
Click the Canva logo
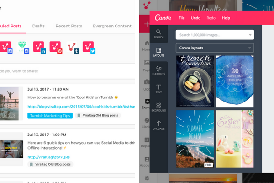coord(163,17)
